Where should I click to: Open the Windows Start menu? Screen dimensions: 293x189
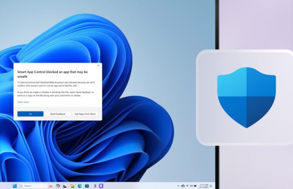click(x=15, y=186)
